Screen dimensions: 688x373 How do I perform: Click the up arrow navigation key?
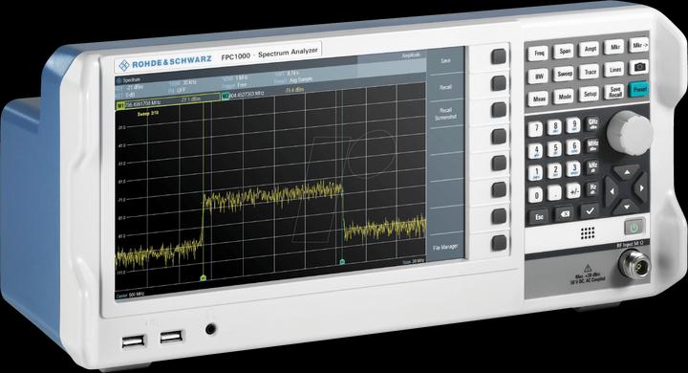[x=627, y=172]
